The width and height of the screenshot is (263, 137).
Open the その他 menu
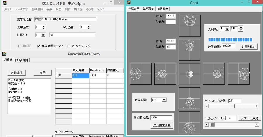[90, 9]
